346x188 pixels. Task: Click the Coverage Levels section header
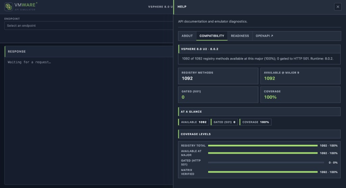click(x=259, y=134)
